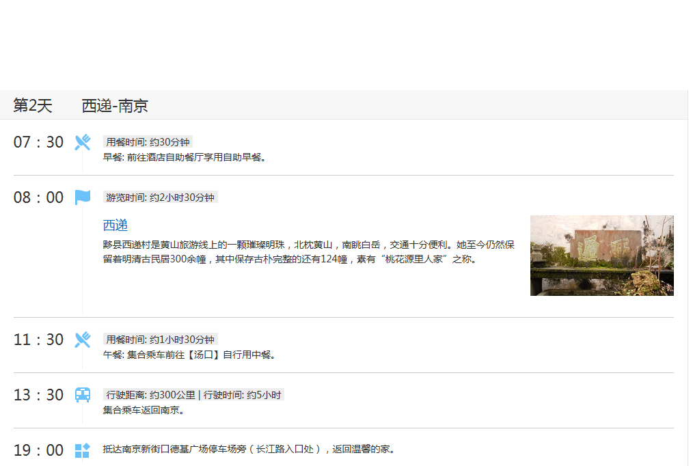Click the arrival grid icon at 19:00
This screenshot has width=693, height=466.
[83, 450]
